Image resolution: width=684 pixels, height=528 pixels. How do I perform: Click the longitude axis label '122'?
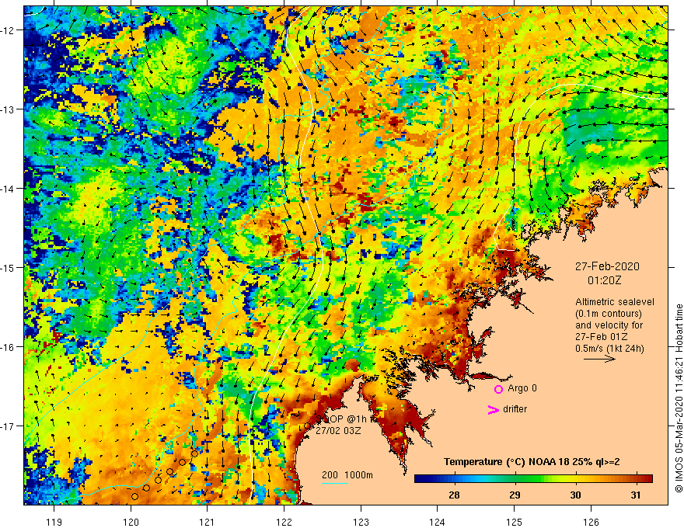click(x=284, y=522)
